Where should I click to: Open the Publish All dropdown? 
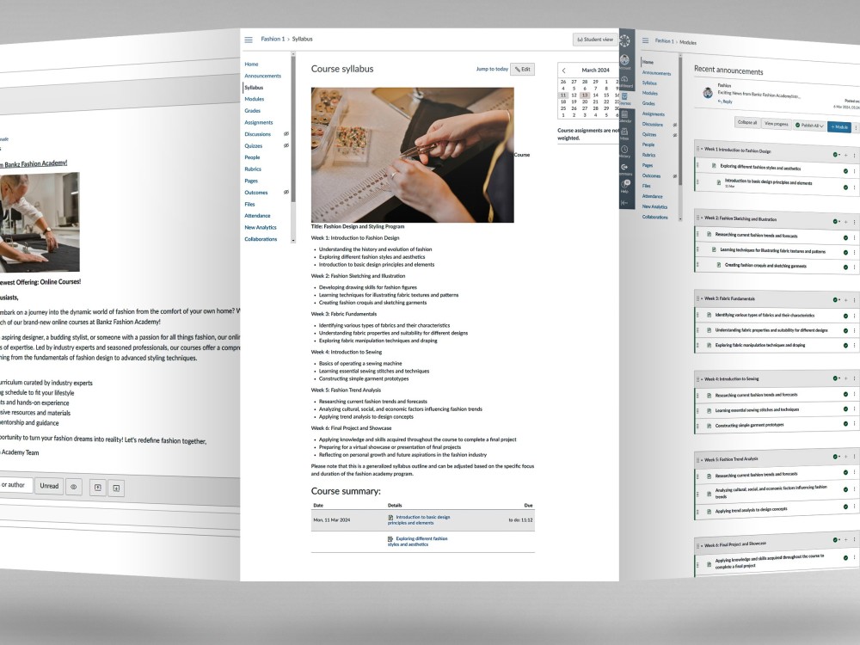coord(809,124)
